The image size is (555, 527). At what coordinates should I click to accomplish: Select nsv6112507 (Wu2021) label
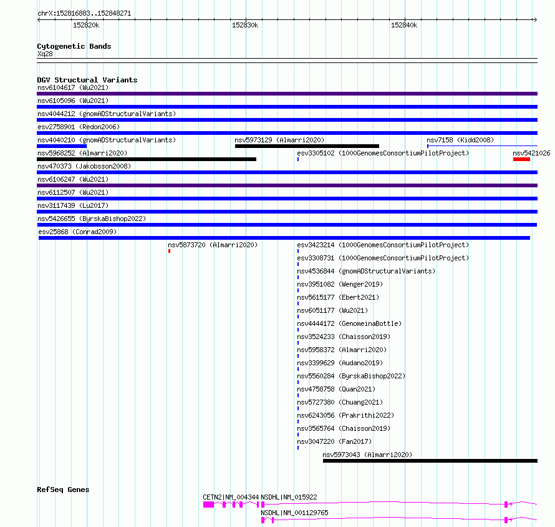click(x=73, y=192)
